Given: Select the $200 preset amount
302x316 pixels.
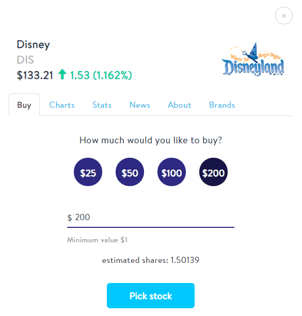Looking at the screenshot, I should 213,172.
